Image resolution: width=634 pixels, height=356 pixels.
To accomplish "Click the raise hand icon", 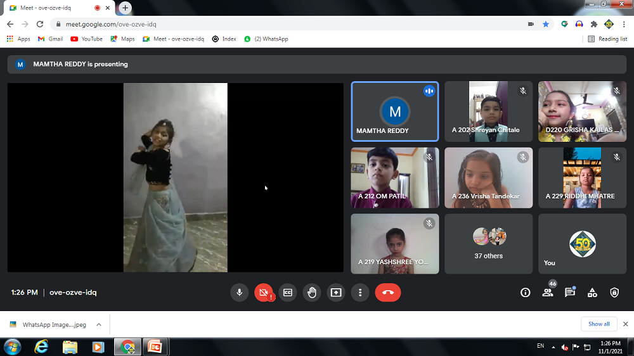I will pyautogui.click(x=312, y=293).
